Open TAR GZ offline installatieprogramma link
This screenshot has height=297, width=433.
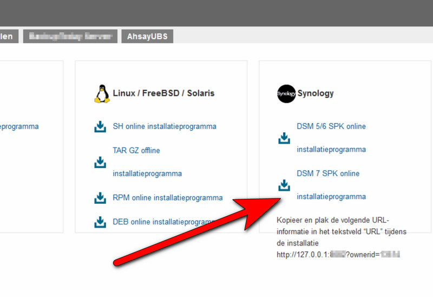(147, 162)
